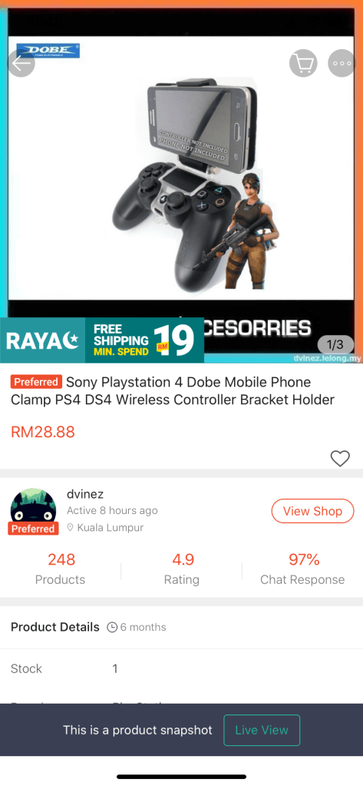Tap the Preferred badge by product title
The width and height of the screenshot is (363, 786).
tap(36, 382)
